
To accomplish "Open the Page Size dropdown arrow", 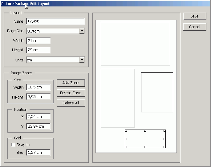I will coord(82,31).
